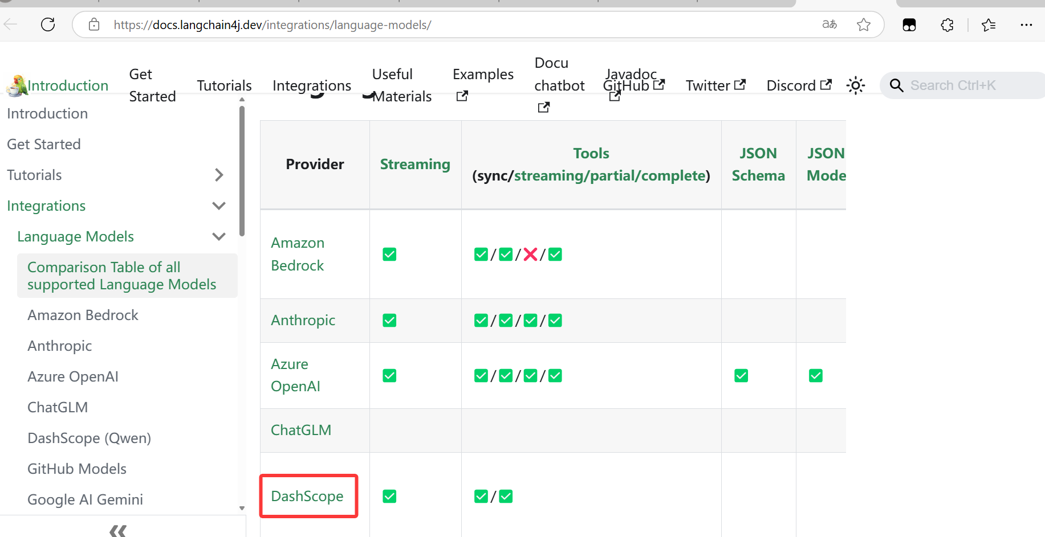Select Amazon Bedrock in the sidebar
Screen dimensions: 1045x537
point(83,315)
